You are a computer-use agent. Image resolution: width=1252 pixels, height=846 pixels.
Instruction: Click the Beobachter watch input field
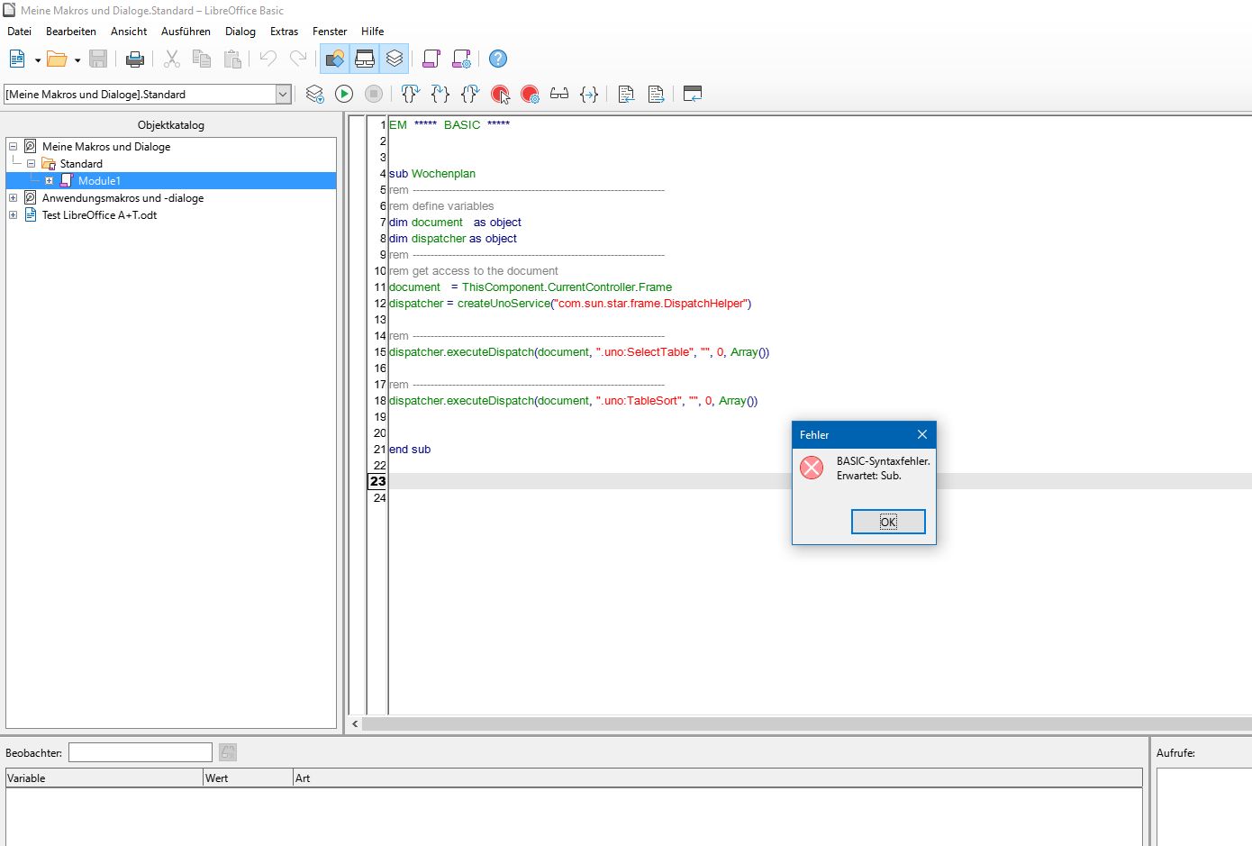(x=141, y=752)
